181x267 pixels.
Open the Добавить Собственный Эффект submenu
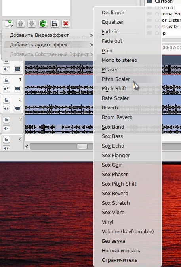pos(48,54)
